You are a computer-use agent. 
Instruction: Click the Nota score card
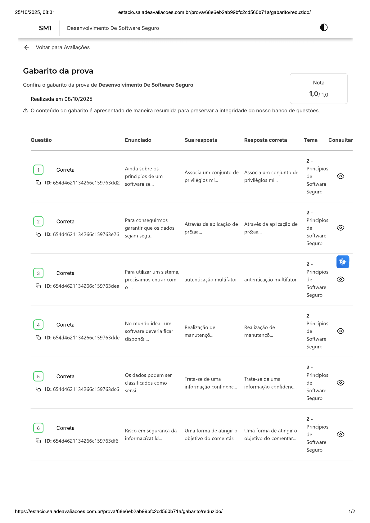tap(318, 88)
